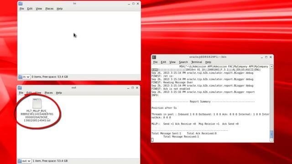
Task: Open Terminal menu in the terminal window
Action: [197, 62]
